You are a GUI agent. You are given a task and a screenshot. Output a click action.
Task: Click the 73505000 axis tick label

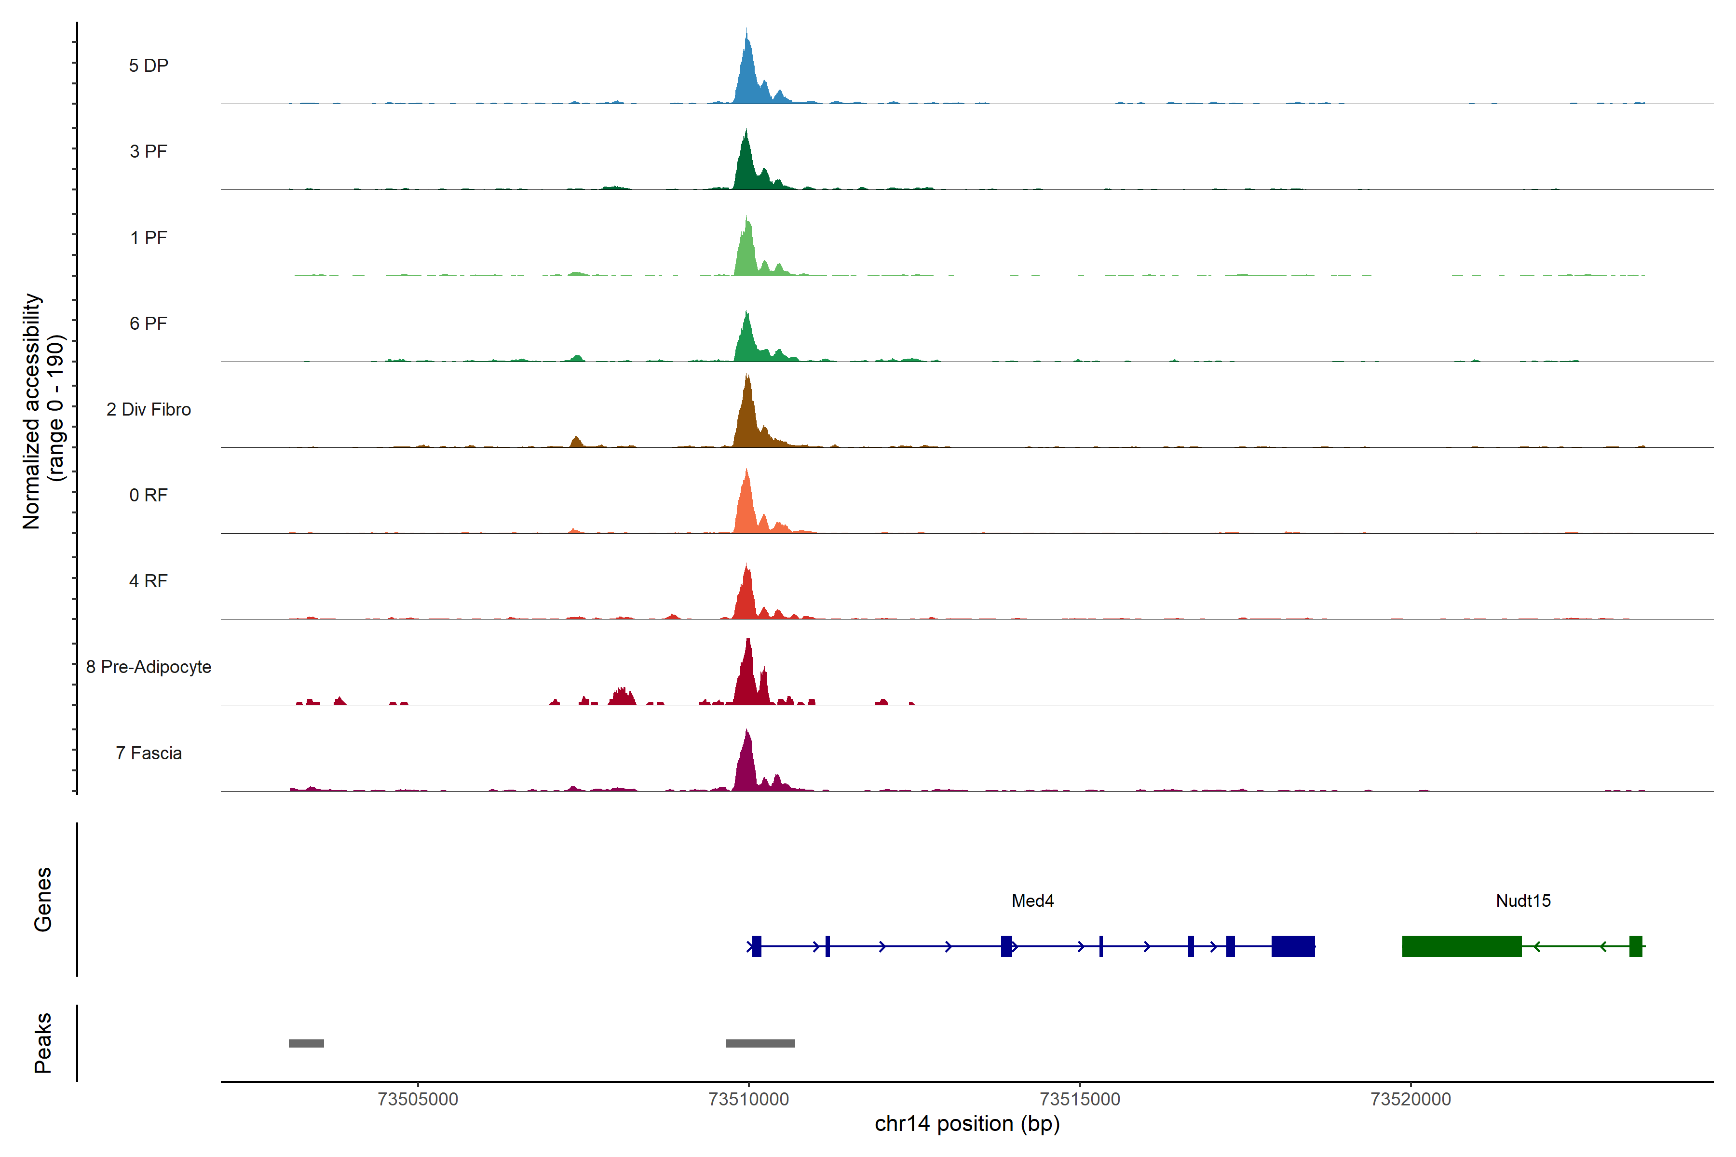point(417,1100)
